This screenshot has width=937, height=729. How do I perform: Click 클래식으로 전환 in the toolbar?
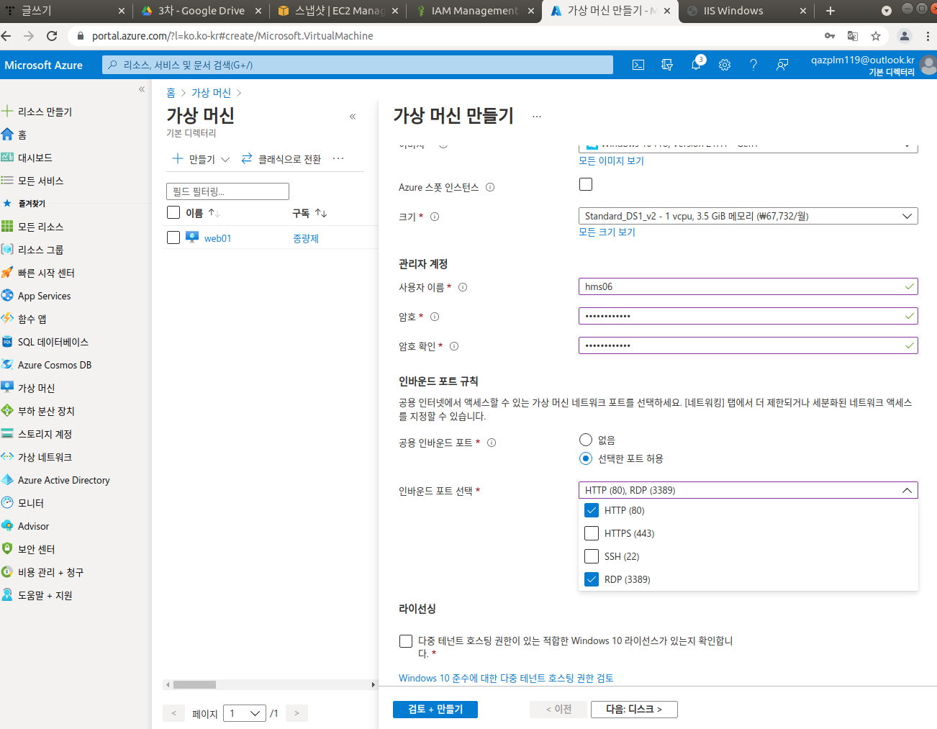pyautogui.click(x=281, y=159)
